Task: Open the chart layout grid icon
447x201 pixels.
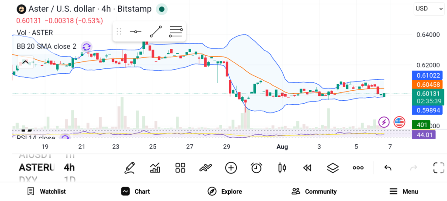Action: pos(180,168)
